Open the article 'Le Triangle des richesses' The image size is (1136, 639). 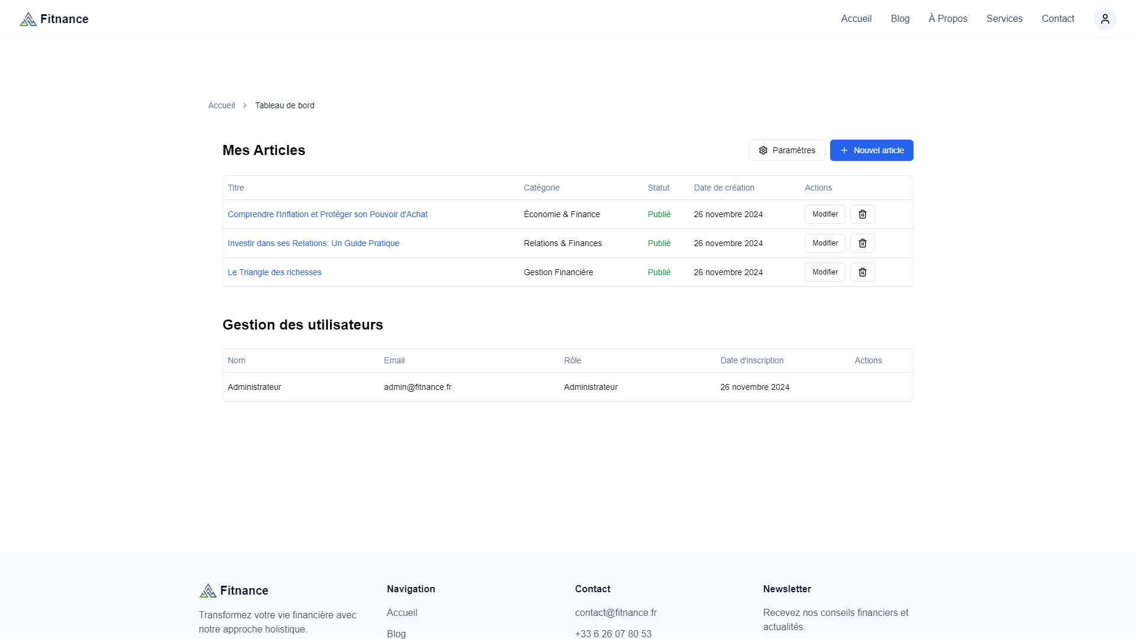[274, 272]
